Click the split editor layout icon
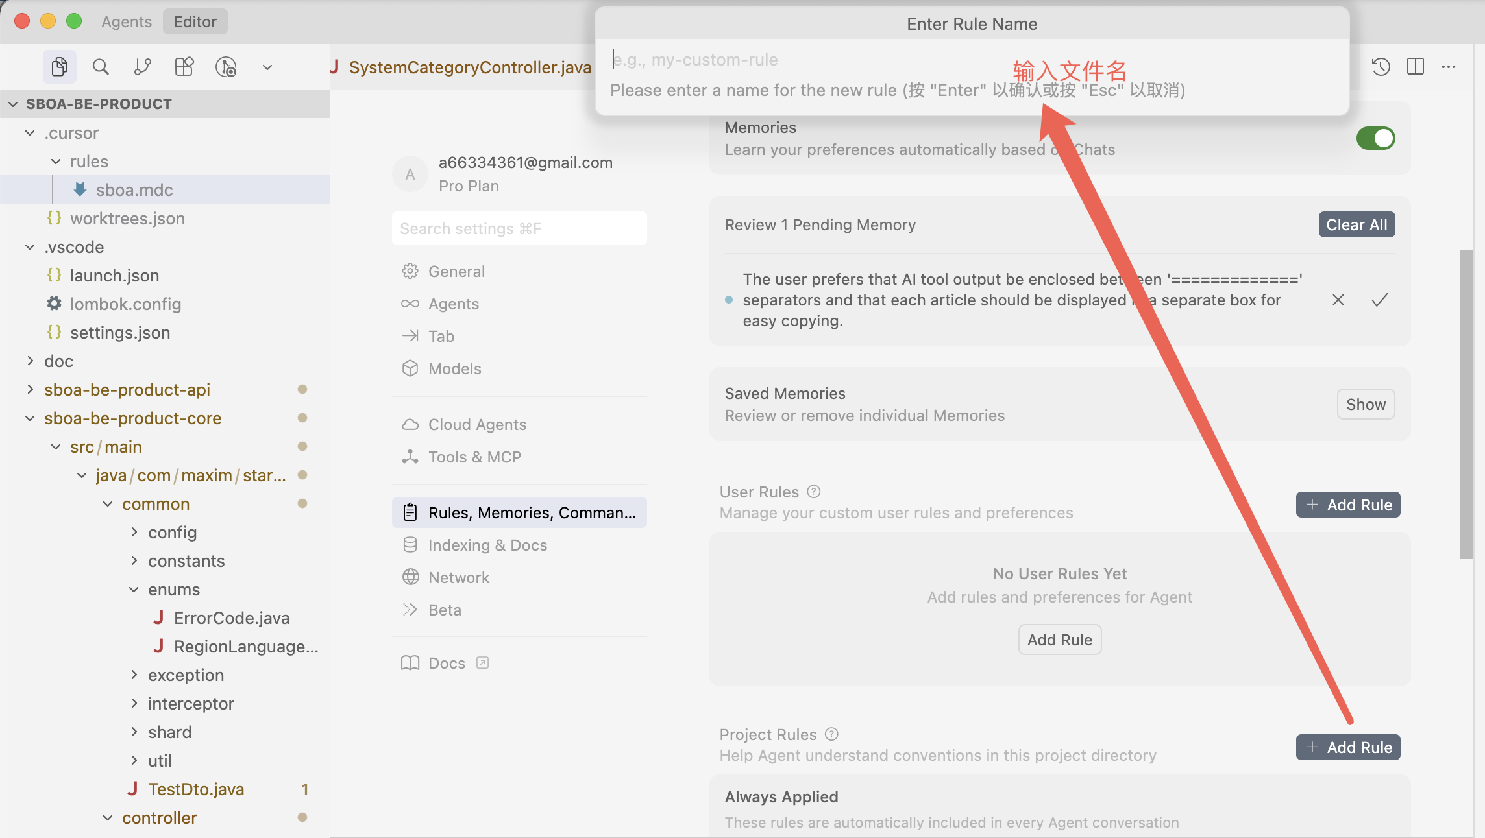Screen dimensions: 1485x838 (1415, 67)
